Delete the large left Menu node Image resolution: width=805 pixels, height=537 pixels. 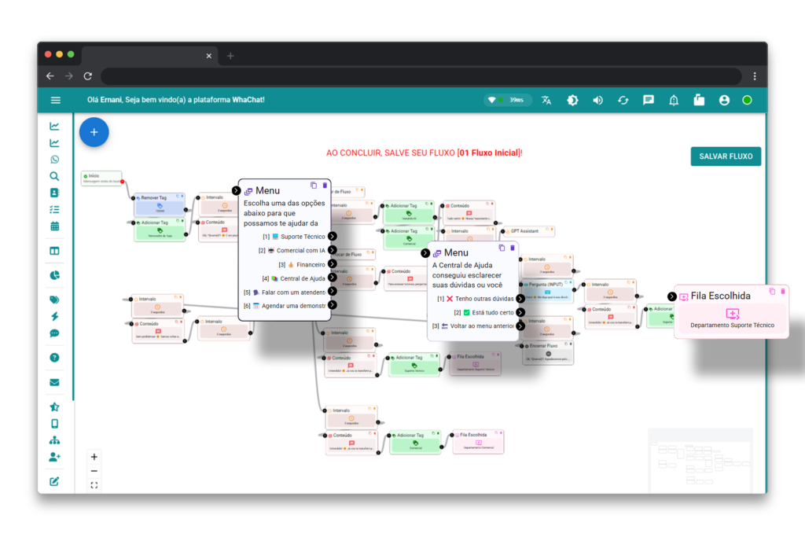pyautogui.click(x=325, y=186)
